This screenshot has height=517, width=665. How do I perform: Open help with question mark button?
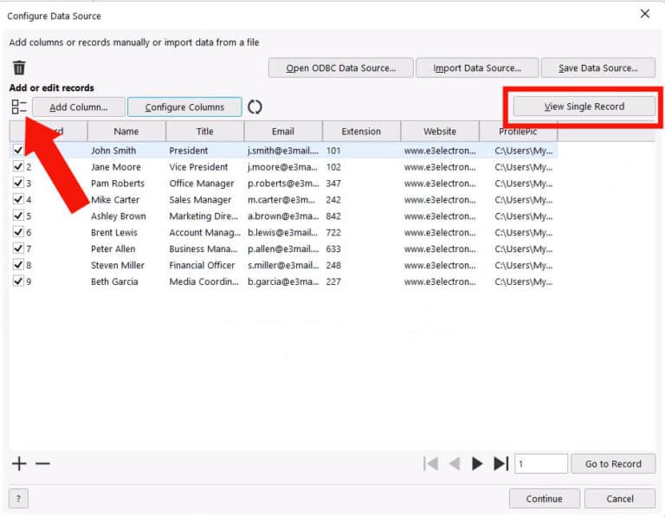coord(18,498)
